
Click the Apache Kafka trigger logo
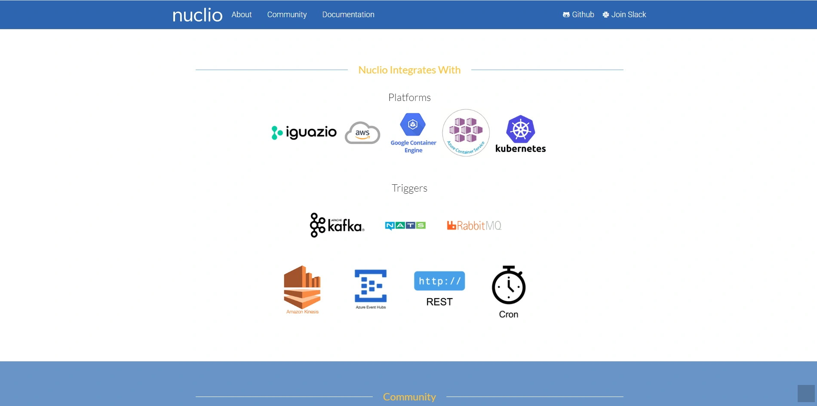(x=337, y=225)
